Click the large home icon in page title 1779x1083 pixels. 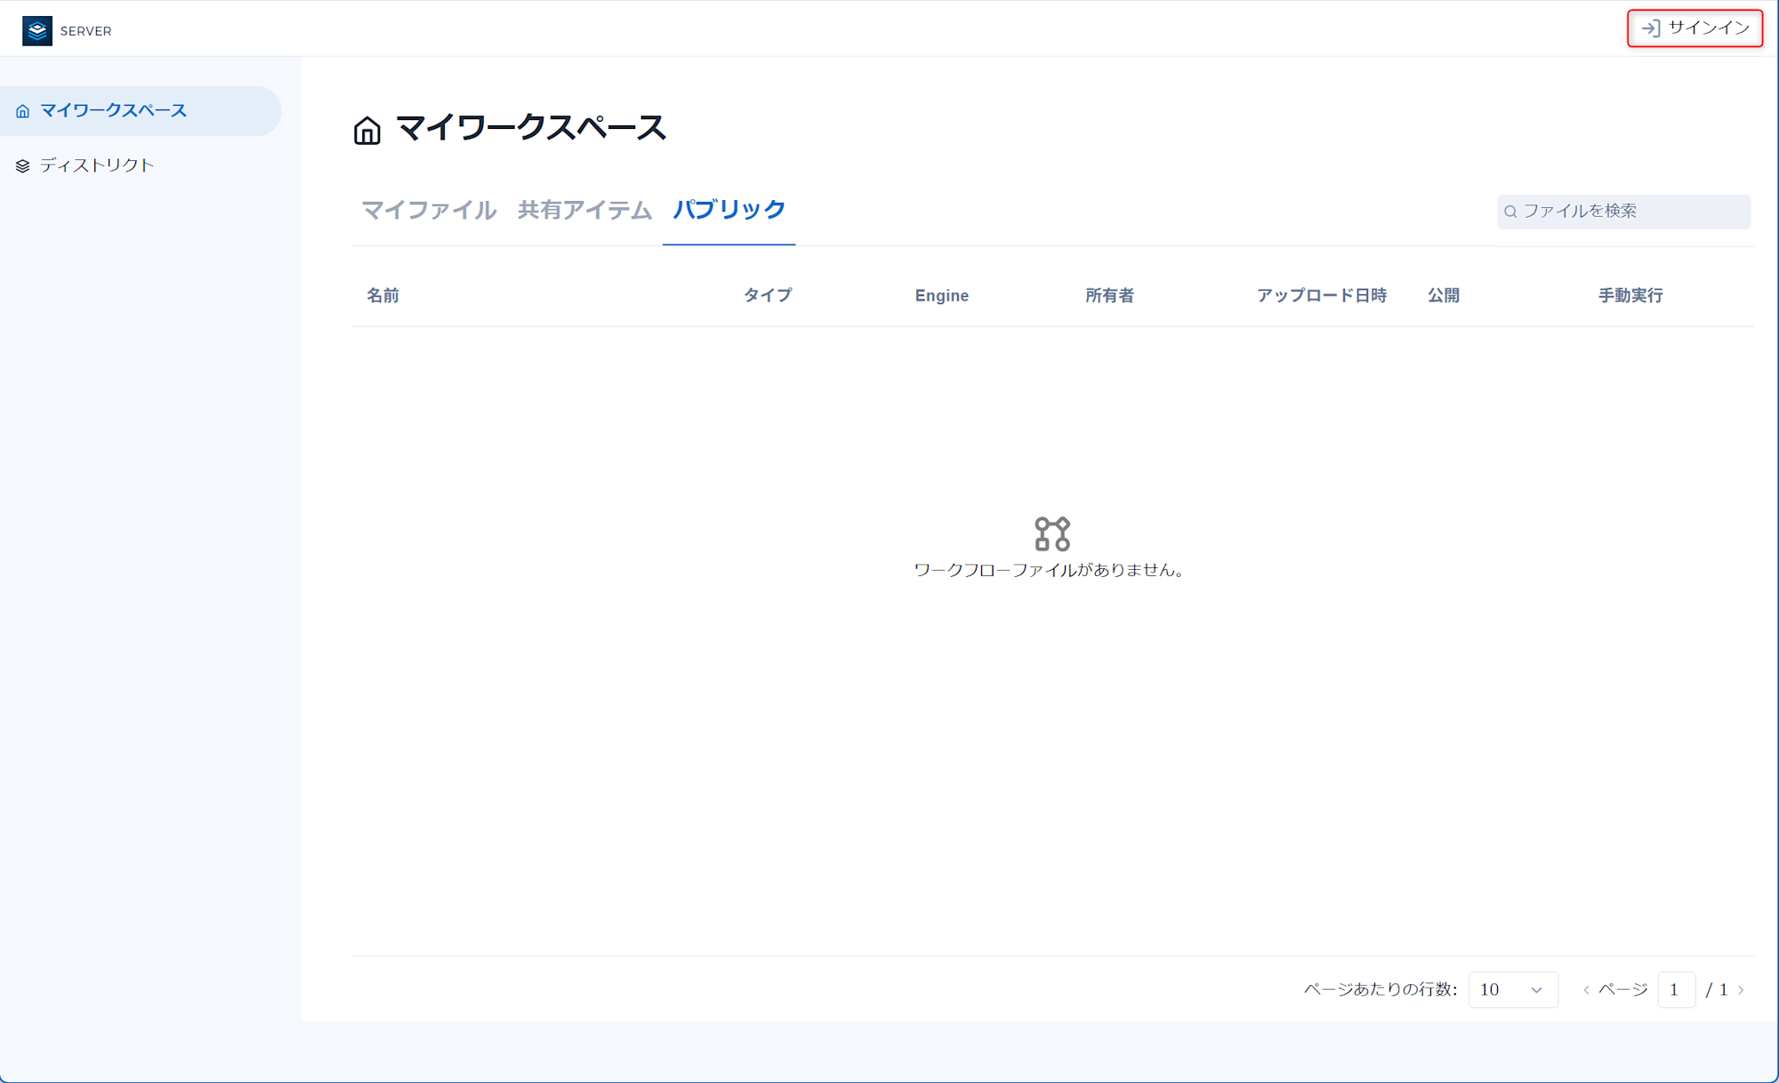click(x=366, y=130)
